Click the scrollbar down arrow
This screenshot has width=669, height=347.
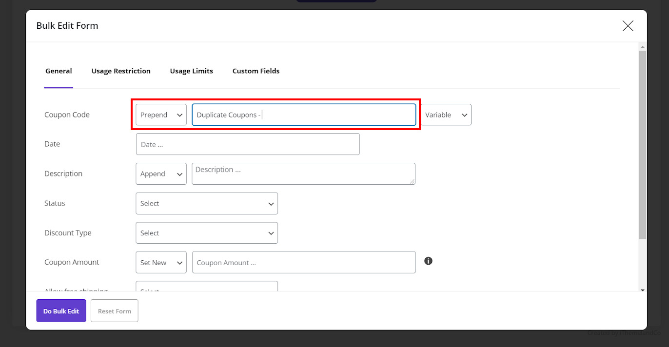(643, 290)
